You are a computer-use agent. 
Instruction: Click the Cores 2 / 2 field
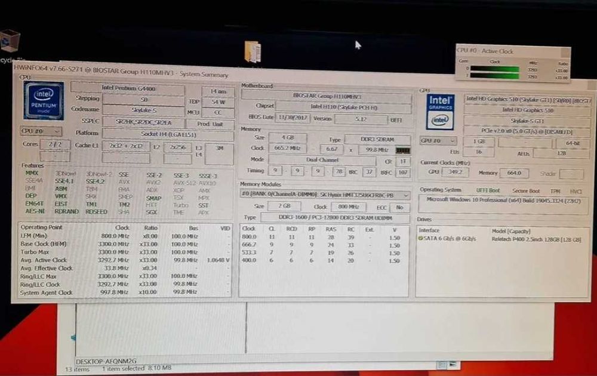tap(55, 144)
